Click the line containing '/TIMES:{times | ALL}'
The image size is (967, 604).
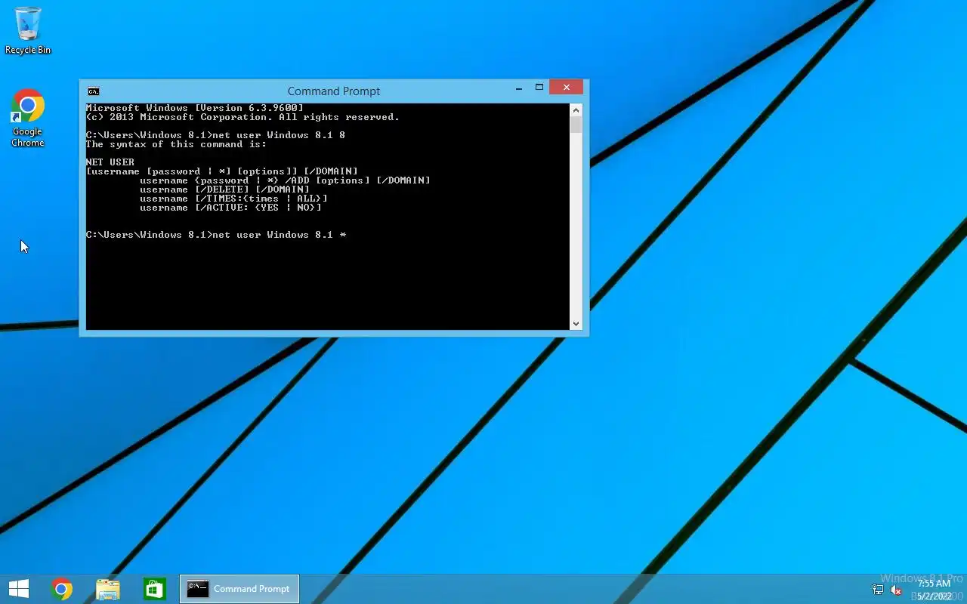[233, 199]
